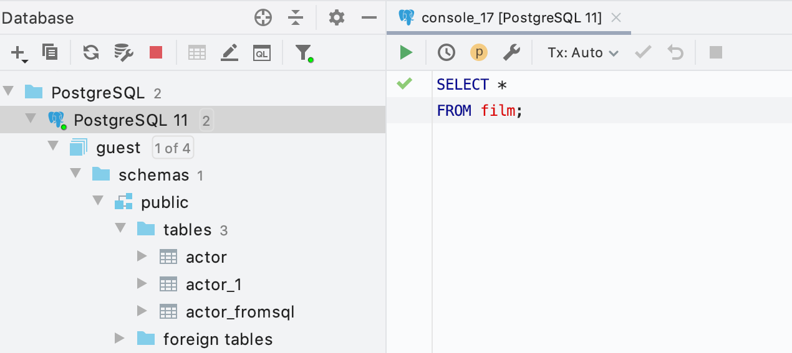The image size is (792, 353).
Task: Open Database panel gear settings
Action: click(x=337, y=17)
